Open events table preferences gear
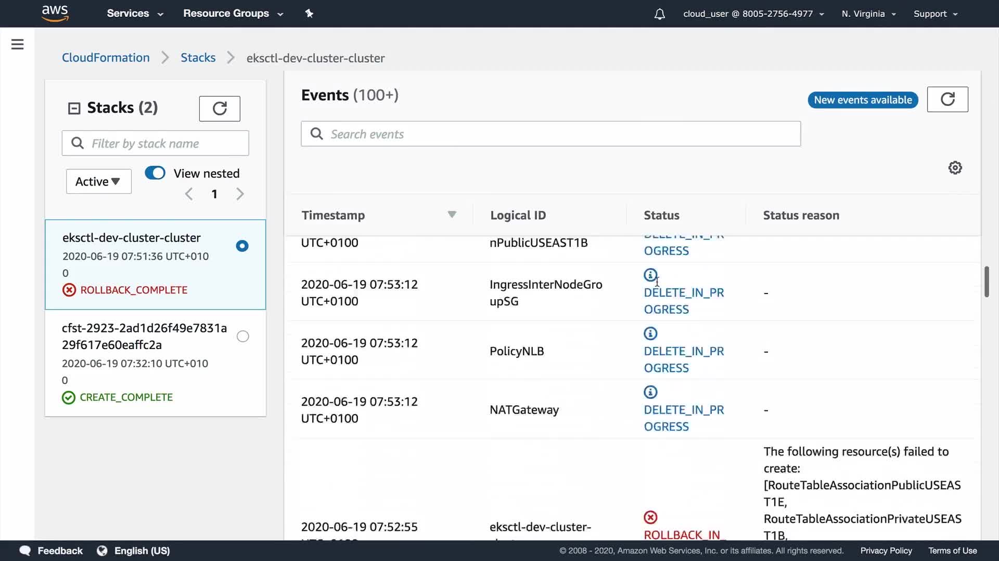The width and height of the screenshot is (999, 561). (x=955, y=168)
